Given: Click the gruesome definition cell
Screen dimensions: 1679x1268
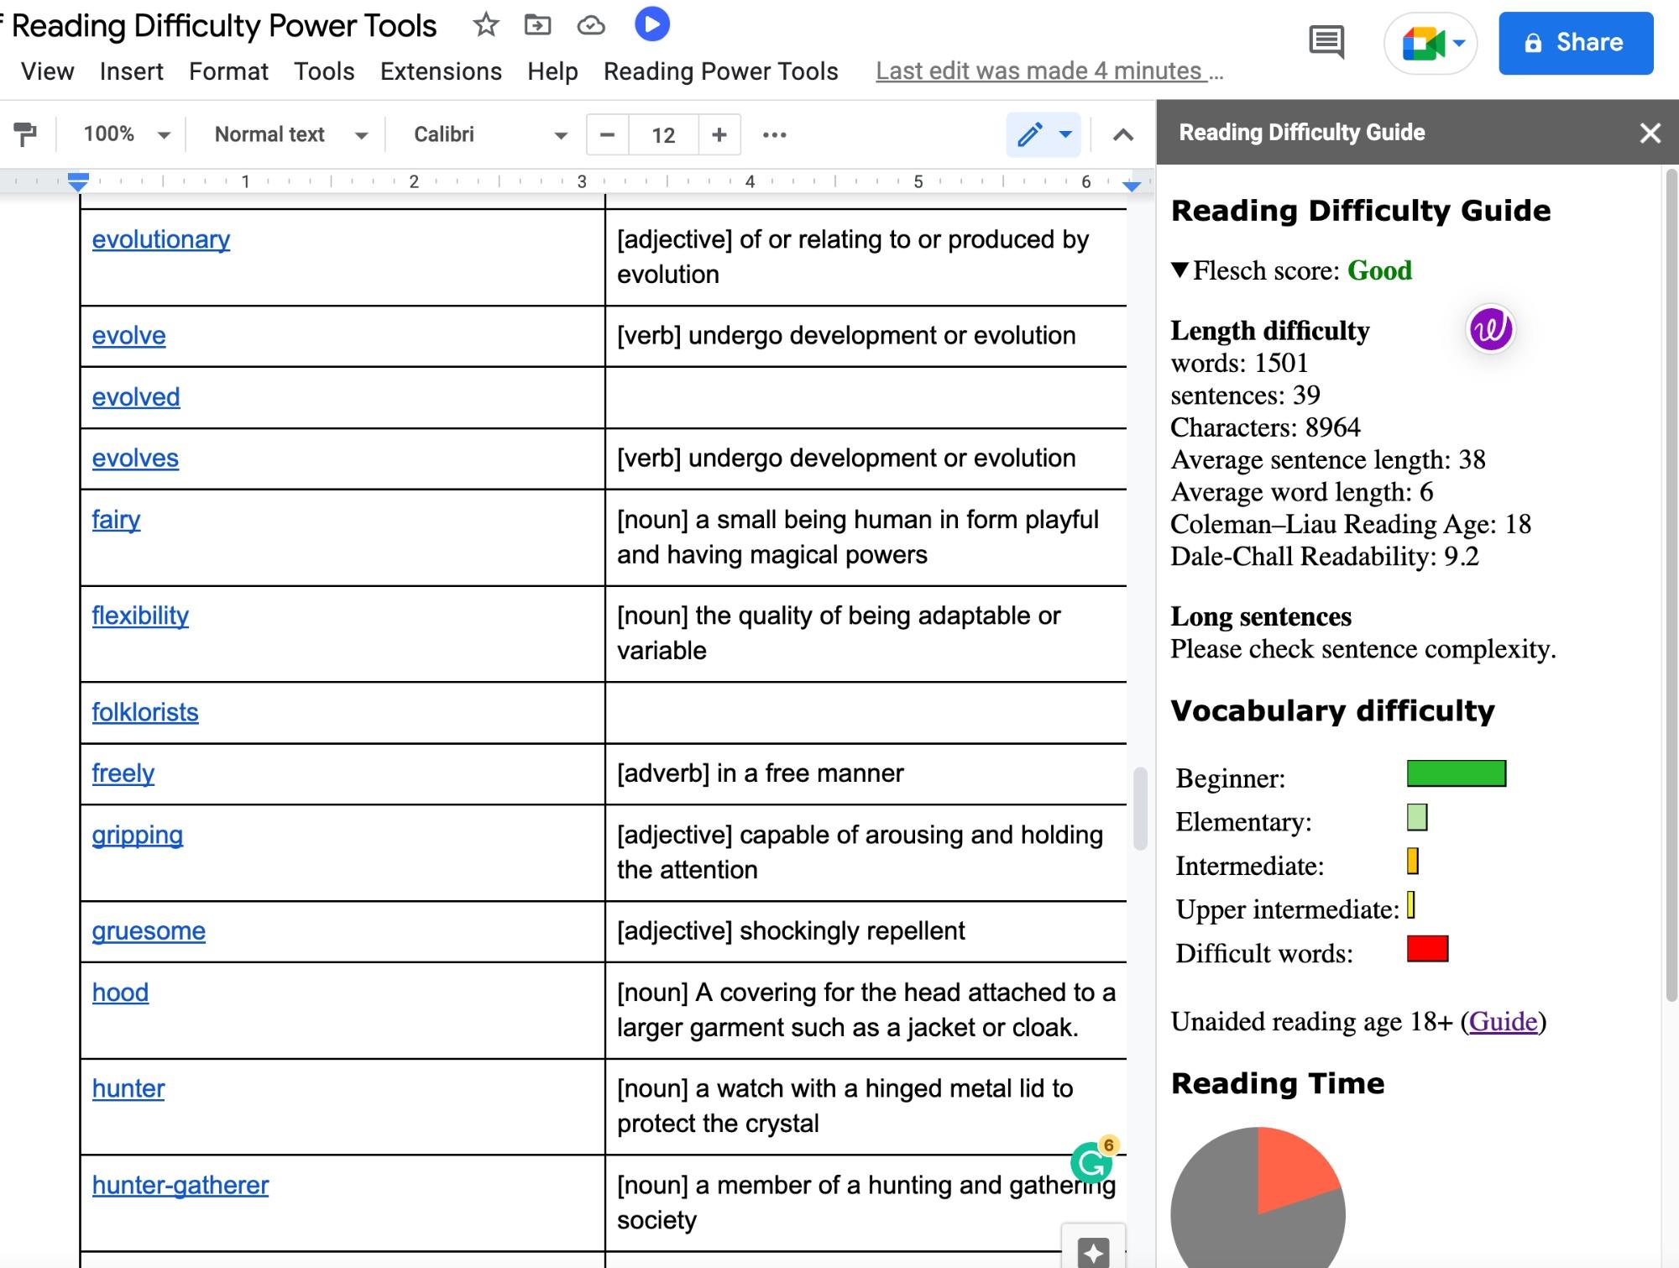Looking at the screenshot, I should click(866, 931).
